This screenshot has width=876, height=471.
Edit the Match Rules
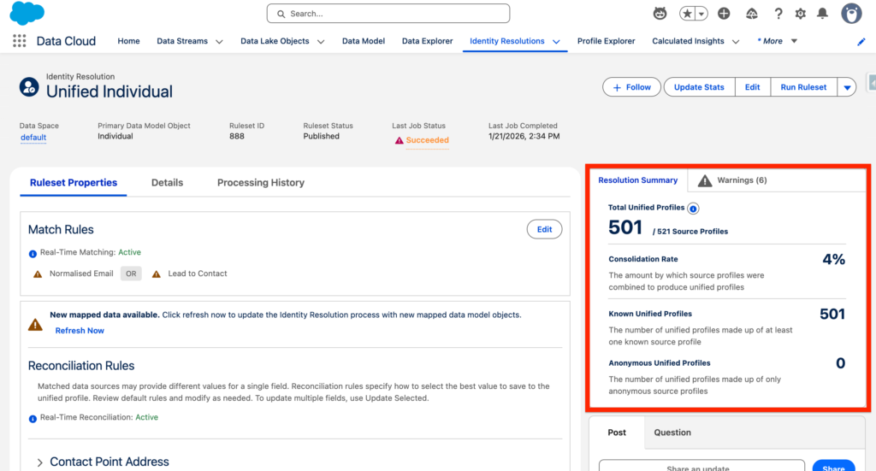[x=544, y=229]
